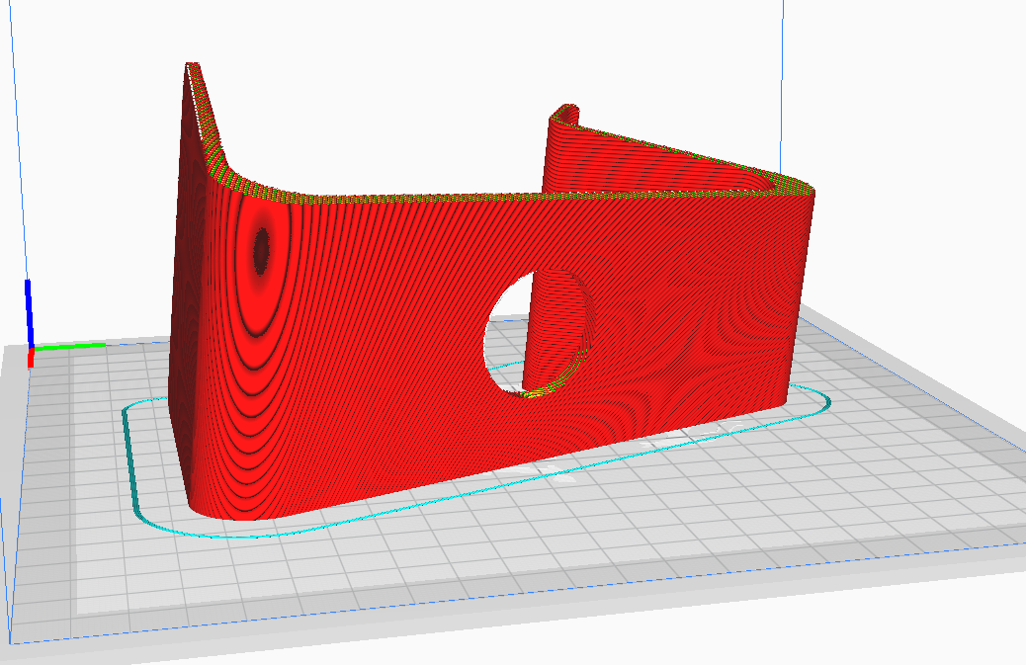This screenshot has width=1026, height=665.
Task: Click the vertical blue build volume edge
Action: point(782,85)
